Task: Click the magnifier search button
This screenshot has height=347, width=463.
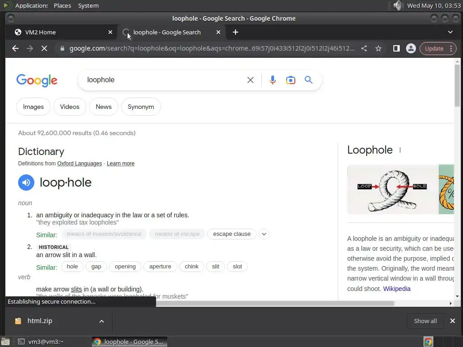Action: [308, 80]
